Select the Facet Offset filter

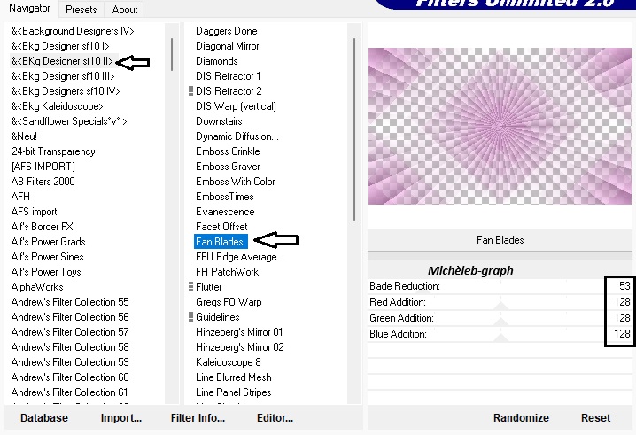click(221, 227)
